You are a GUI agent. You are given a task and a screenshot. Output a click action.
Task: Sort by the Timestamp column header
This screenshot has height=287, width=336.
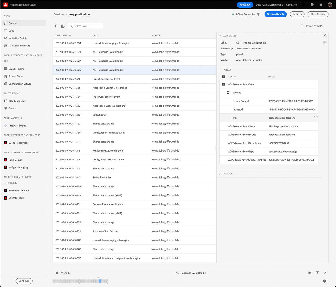63,35
